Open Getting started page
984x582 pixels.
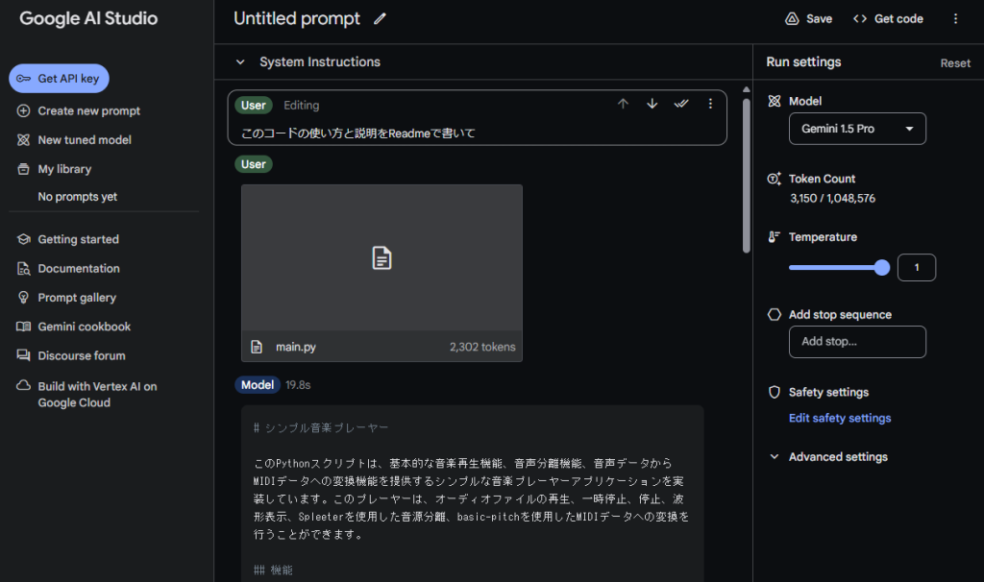pos(68,239)
